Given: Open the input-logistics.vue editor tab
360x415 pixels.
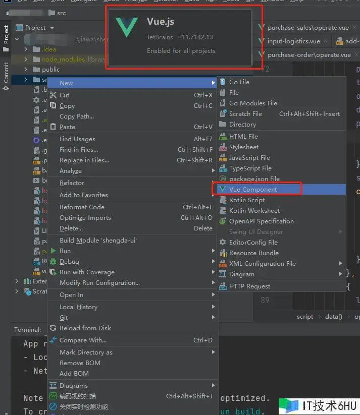Looking at the screenshot, I should coord(293,41).
